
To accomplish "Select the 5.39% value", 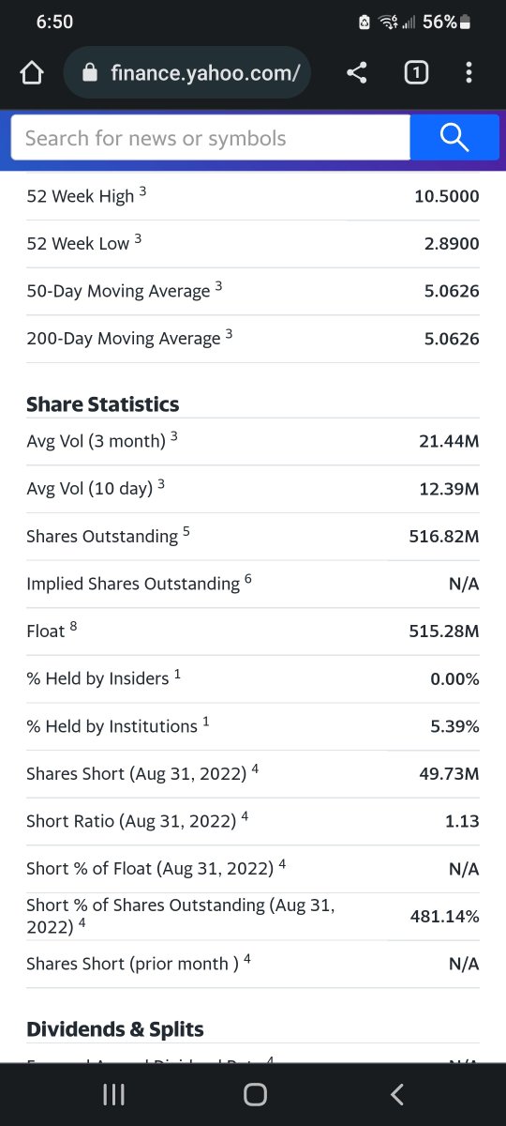I will tap(454, 726).
